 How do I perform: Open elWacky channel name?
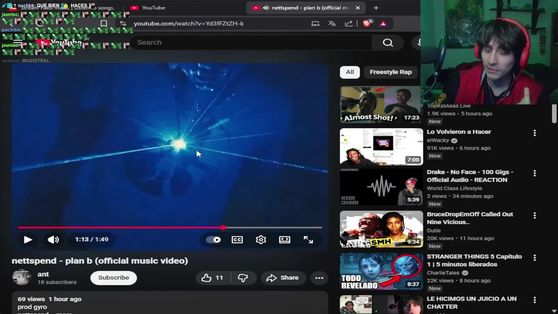point(438,140)
